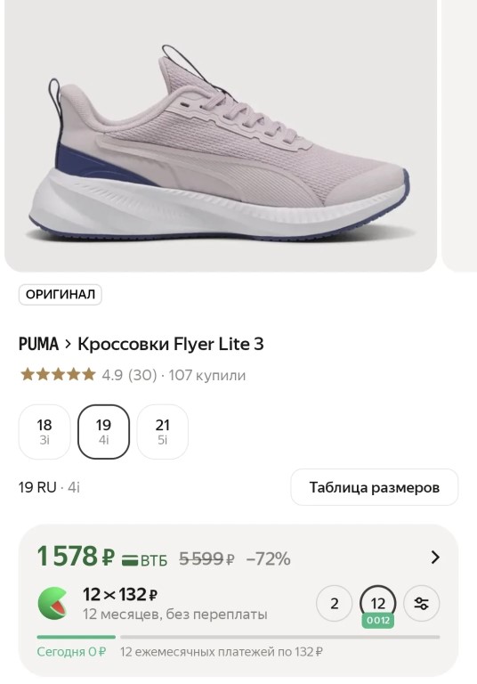This screenshot has width=477, height=684.
Task: Expand price details with the chevron arrow
Action: tap(434, 557)
